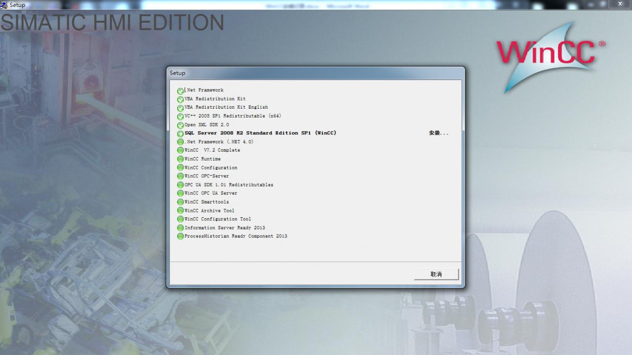Viewport: 632px width, 355px height.
Task: Click the green dot beside WinCC Configuration
Action: 180,168
